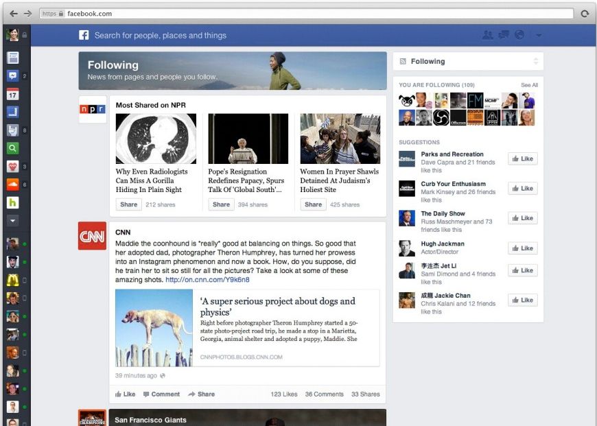597x426 pixels.
Task: Click the search for people, places field
Action: [x=161, y=36]
